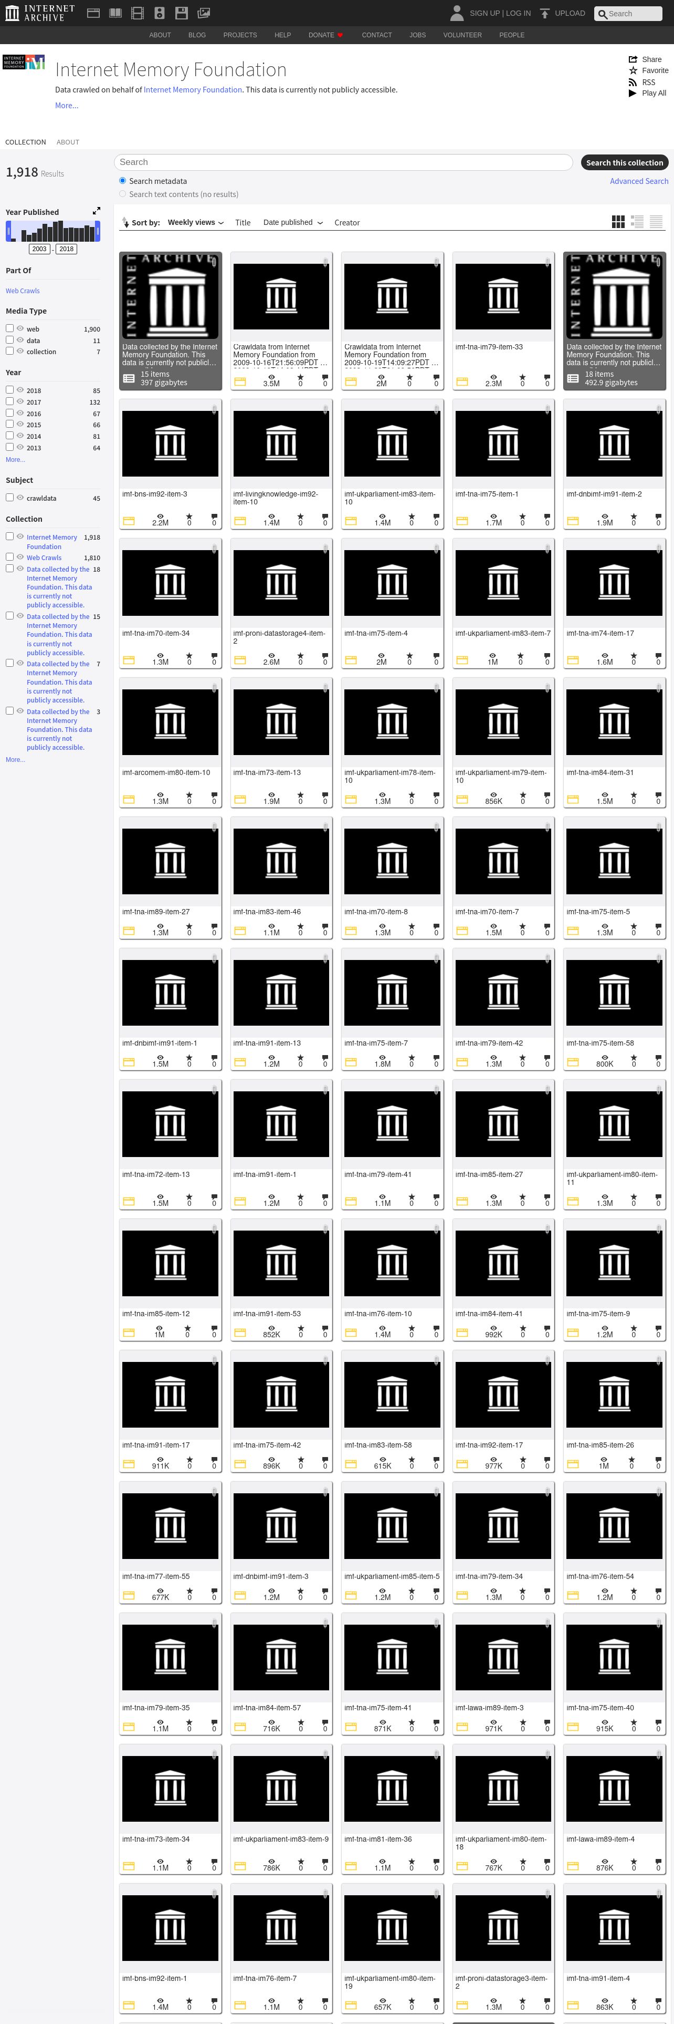Open the Software (floppy) icon in top bar
This screenshot has width=674, height=2024.
[181, 13]
